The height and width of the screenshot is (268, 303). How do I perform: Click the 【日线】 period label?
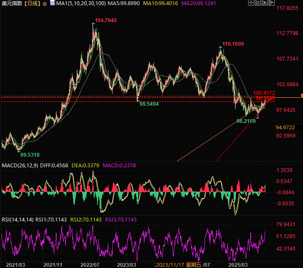click(32, 3)
